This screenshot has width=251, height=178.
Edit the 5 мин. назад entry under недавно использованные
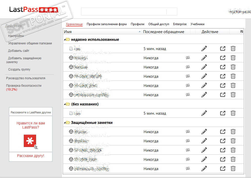(204, 48)
